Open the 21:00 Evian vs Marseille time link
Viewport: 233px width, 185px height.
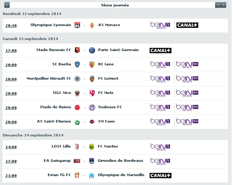[11, 176]
